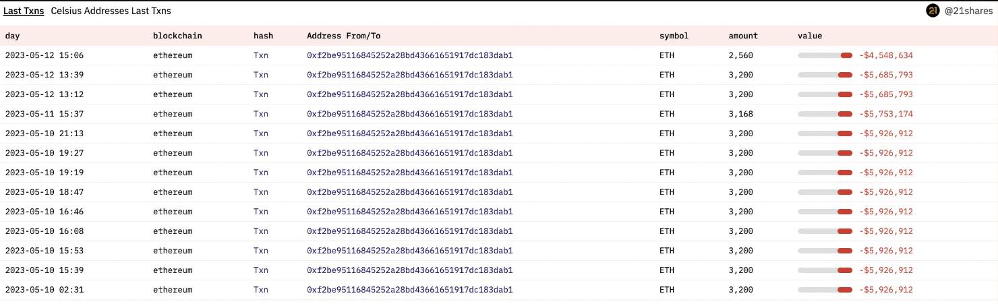
Task: Sort by the day column header
Action: click(x=13, y=36)
